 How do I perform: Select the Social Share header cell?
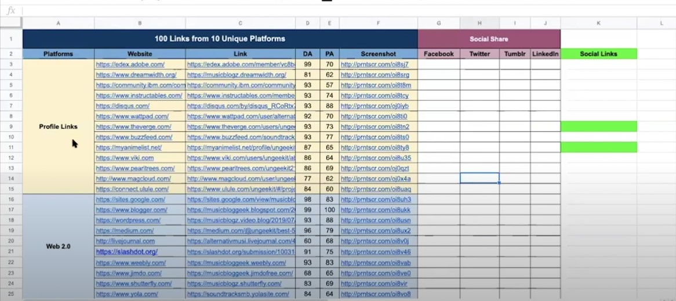click(489, 39)
